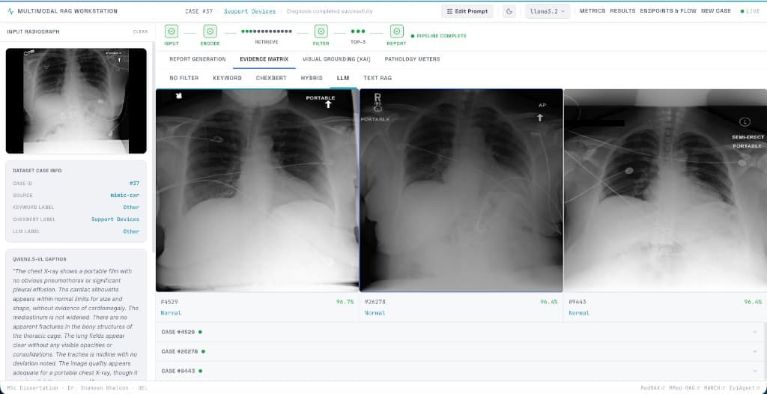
Task: Click the Edit Prompt button
Action: [x=467, y=10]
